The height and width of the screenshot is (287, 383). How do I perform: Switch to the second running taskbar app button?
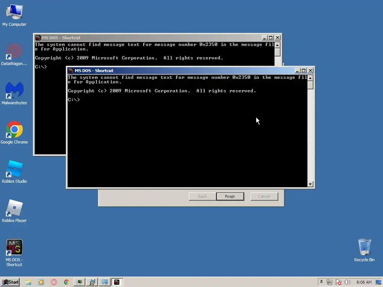[92, 282]
